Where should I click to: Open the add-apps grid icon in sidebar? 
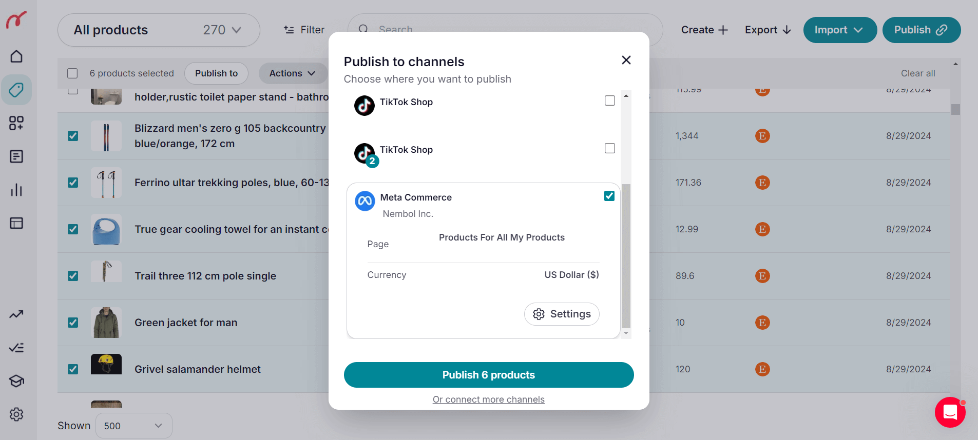(x=16, y=123)
